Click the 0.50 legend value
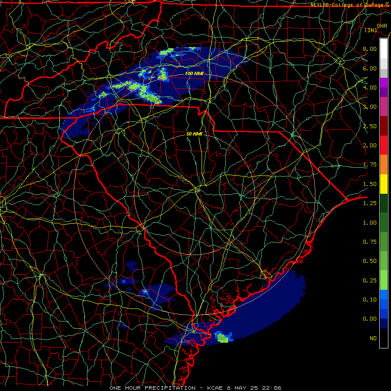 370,261
